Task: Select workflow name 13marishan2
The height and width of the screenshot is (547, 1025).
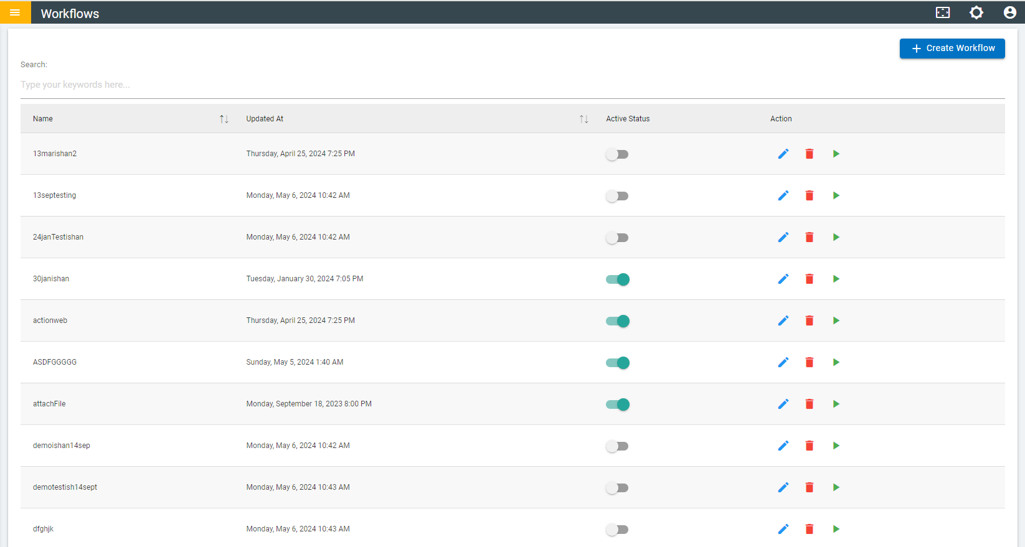Action: 55,154
